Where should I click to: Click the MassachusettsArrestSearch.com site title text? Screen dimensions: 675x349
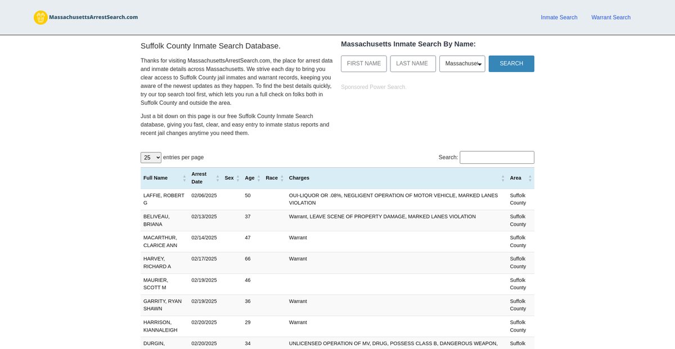tap(93, 17)
